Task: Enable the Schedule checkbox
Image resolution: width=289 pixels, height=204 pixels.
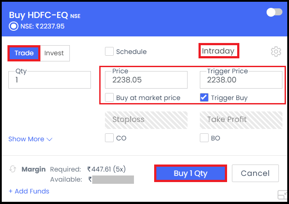Action: (109, 51)
